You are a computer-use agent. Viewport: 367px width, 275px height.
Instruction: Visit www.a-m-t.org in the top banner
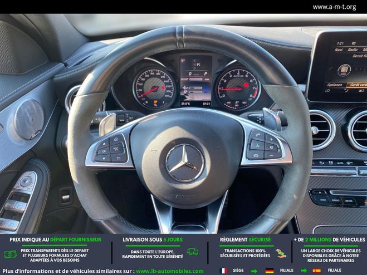334,7
